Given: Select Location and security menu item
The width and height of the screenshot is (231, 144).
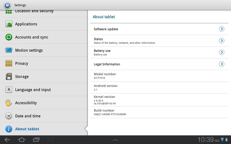Looking at the screenshot, I should 34,11.
